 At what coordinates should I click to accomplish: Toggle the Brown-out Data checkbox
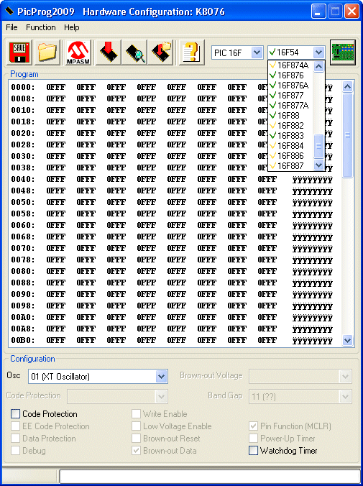click(x=136, y=451)
